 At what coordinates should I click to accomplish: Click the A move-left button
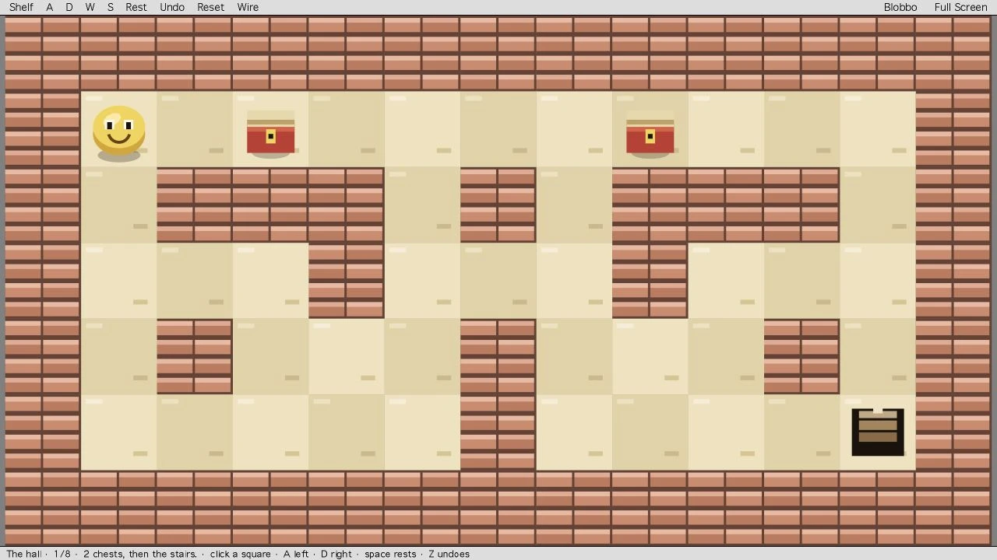(50, 7)
